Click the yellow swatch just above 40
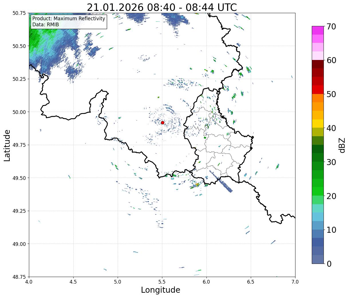This screenshot has height=297, width=349. tap(318, 123)
